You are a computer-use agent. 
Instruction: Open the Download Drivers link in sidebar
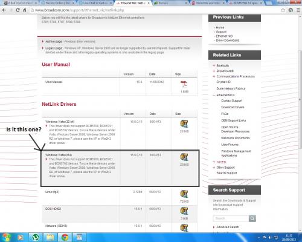[x=233, y=107]
